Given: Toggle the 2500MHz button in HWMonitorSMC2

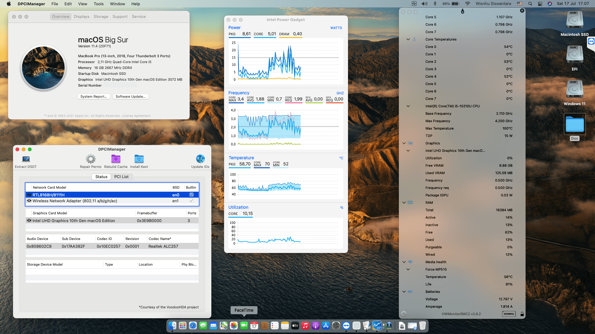Looking at the screenshot, I should pos(509,314).
